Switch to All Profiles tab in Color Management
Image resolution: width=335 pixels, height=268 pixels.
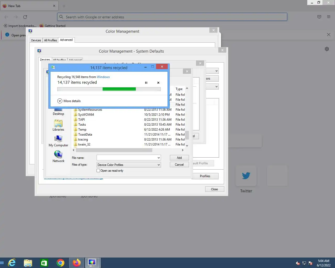click(51, 40)
